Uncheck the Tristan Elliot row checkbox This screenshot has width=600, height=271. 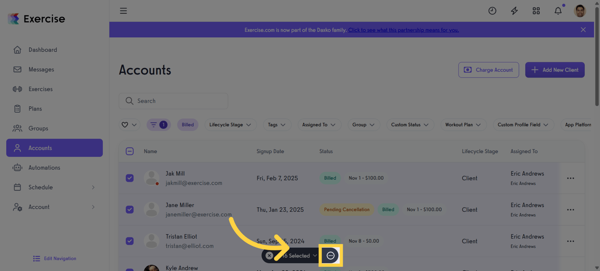coord(130,241)
